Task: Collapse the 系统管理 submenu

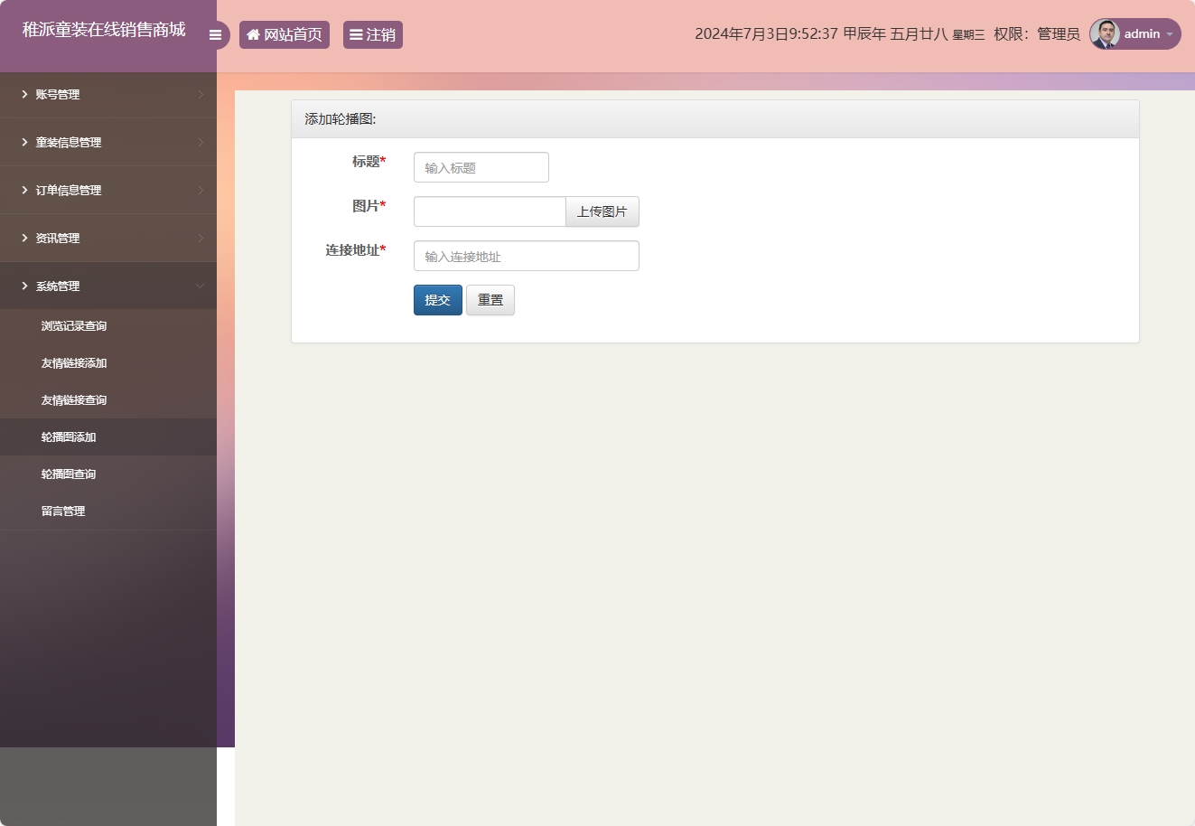Action: (x=201, y=286)
